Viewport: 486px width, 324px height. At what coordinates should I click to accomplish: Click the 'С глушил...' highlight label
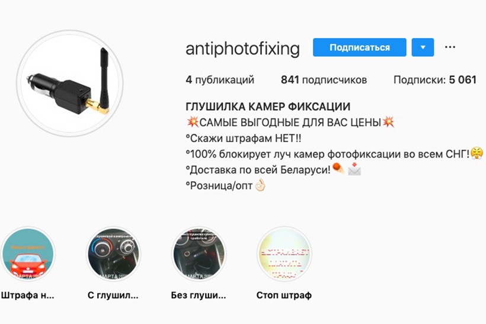click(113, 295)
